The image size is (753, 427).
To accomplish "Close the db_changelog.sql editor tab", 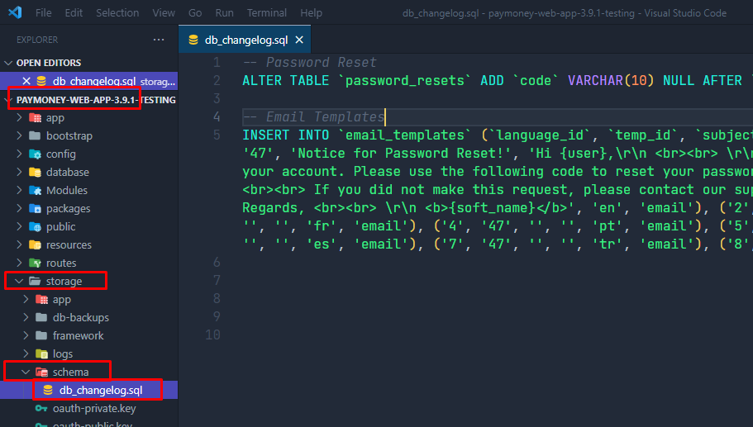I will (299, 40).
